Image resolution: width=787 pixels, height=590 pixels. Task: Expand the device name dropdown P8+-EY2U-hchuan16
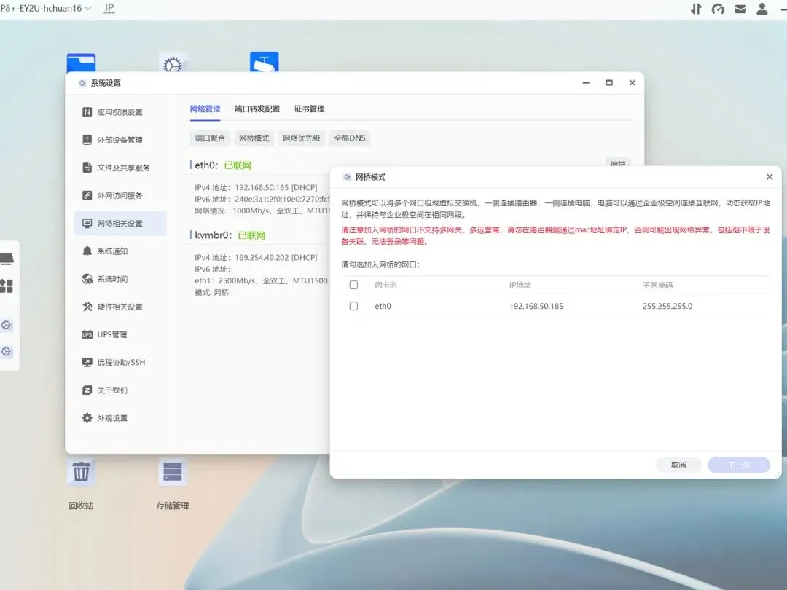point(46,9)
